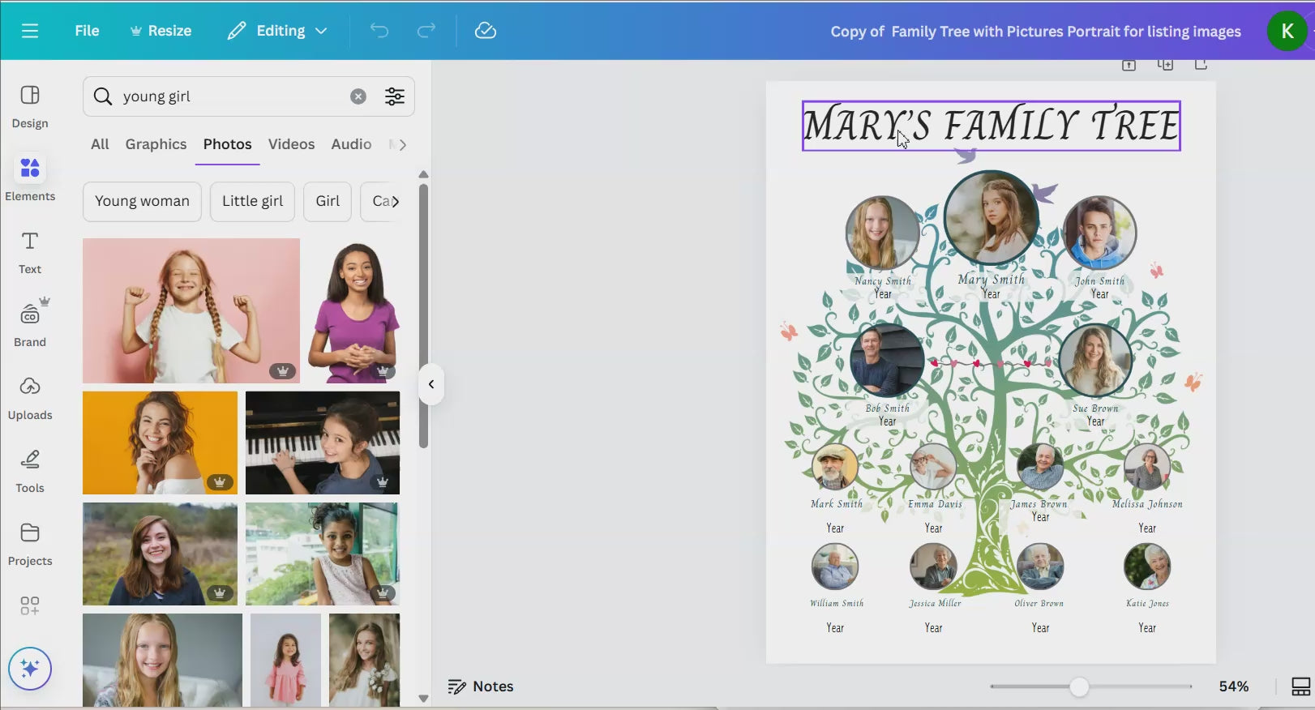This screenshot has width=1315, height=710.
Task: Launch the Magic assistant sparkle button
Action: [30, 669]
